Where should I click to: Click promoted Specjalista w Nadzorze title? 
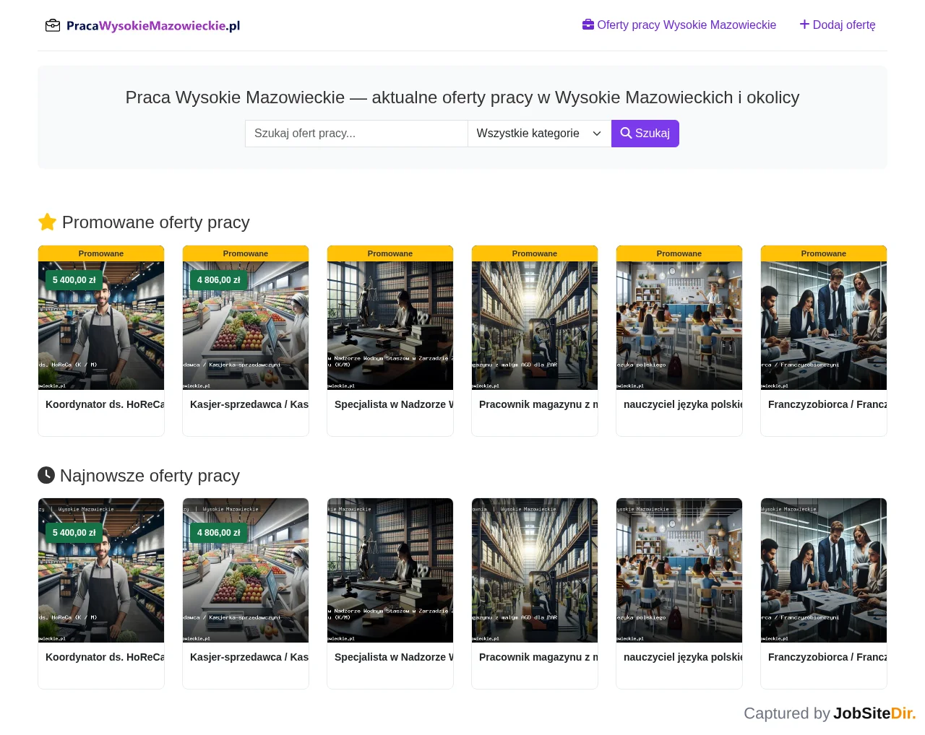[394, 404]
